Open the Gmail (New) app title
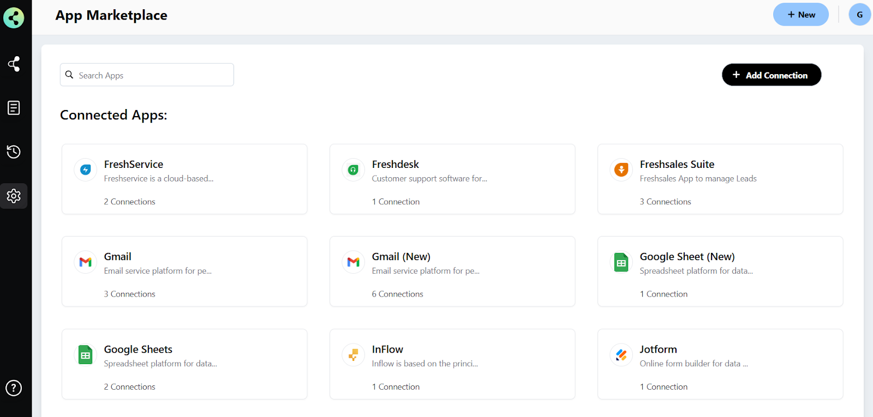The image size is (873, 417). click(x=401, y=256)
